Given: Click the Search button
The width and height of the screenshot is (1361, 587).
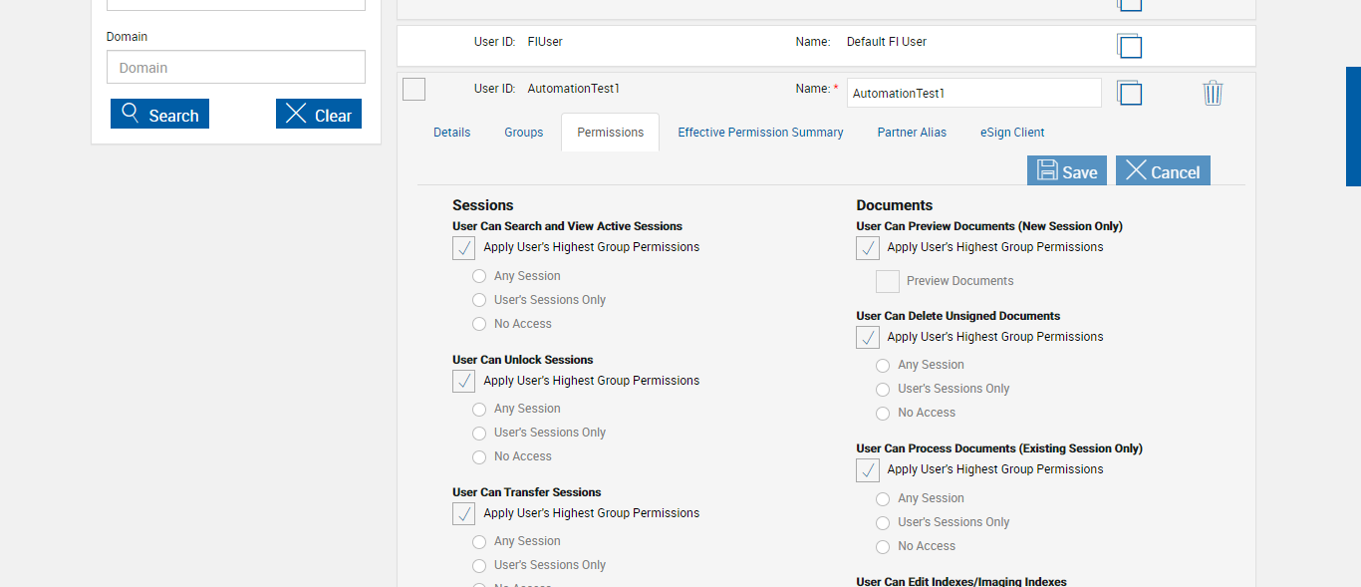Looking at the screenshot, I should tap(159, 115).
